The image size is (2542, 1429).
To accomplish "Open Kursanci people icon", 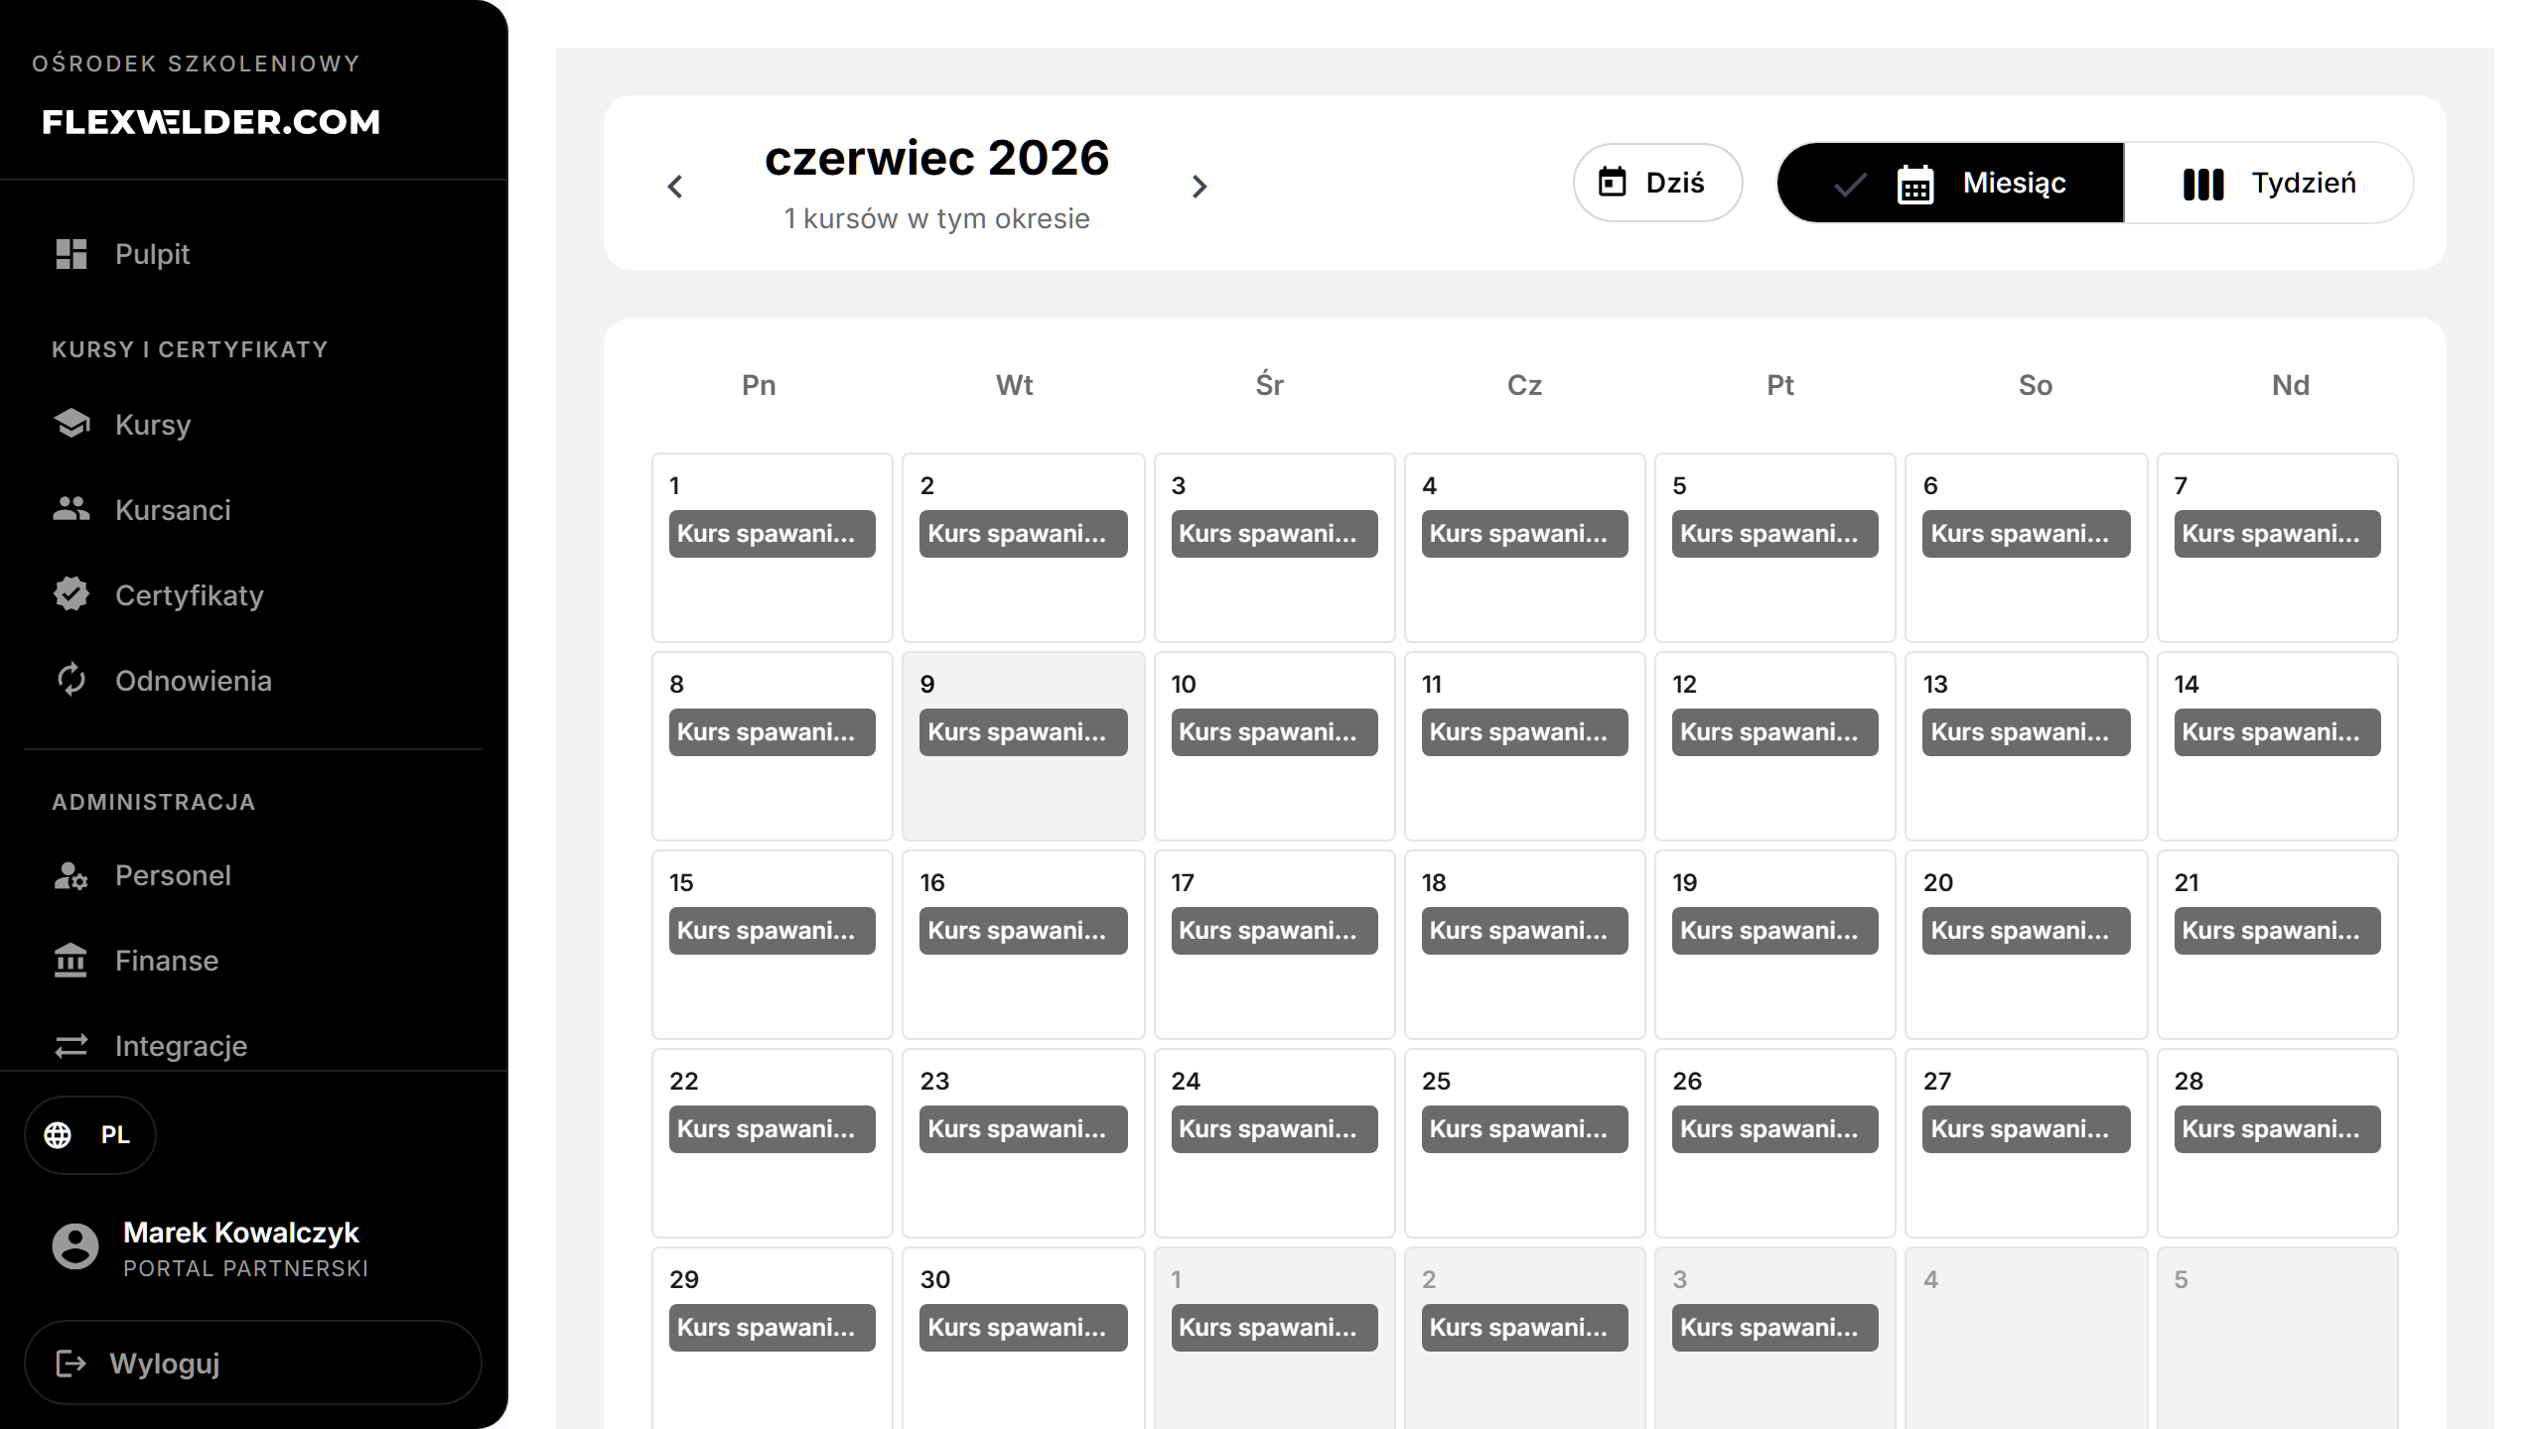I will click(x=71, y=509).
